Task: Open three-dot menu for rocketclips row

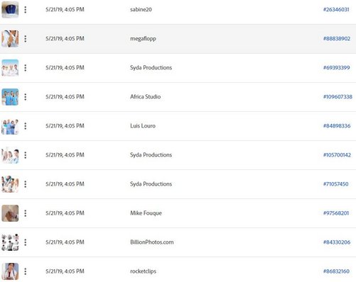Action: pyautogui.click(x=26, y=271)
